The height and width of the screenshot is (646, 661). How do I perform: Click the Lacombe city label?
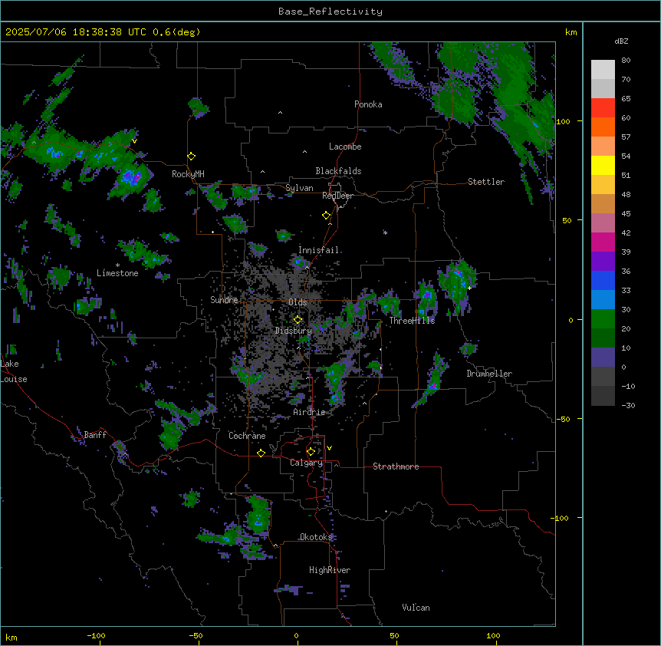345,147
